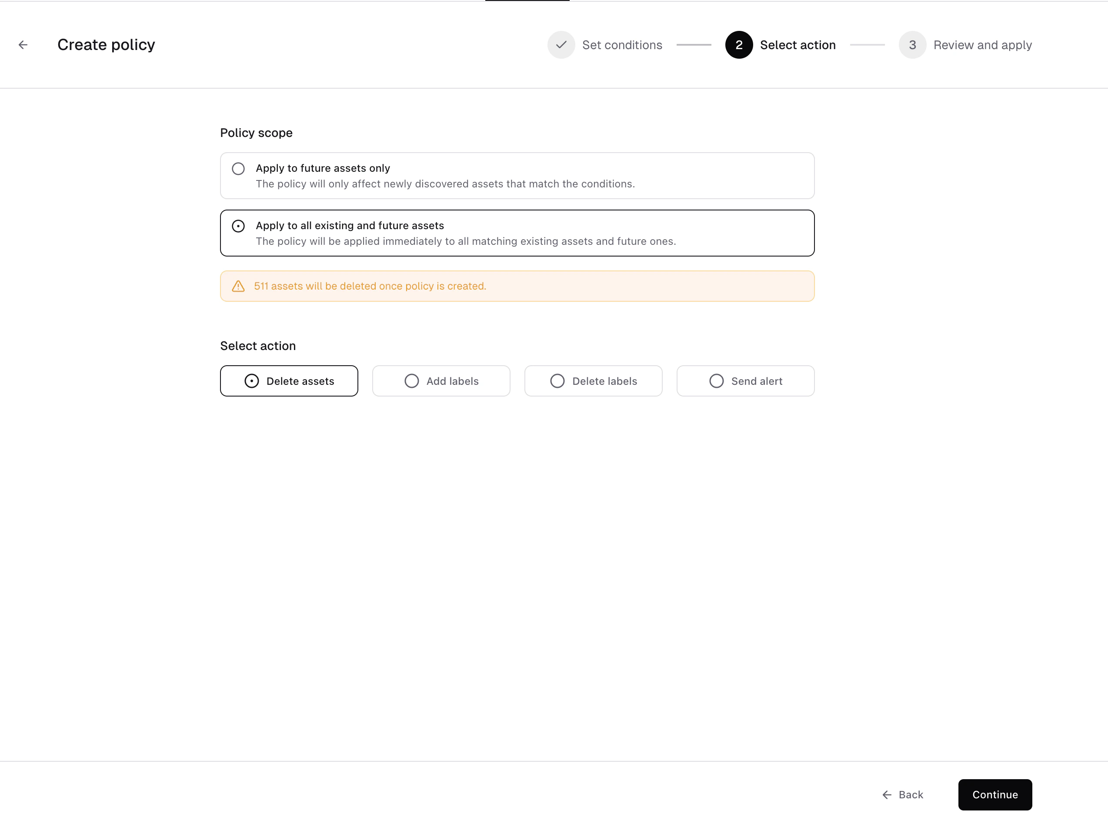Click the Create policy page title
This screenshot has width=1108, height=827.
tap(106, 45)
